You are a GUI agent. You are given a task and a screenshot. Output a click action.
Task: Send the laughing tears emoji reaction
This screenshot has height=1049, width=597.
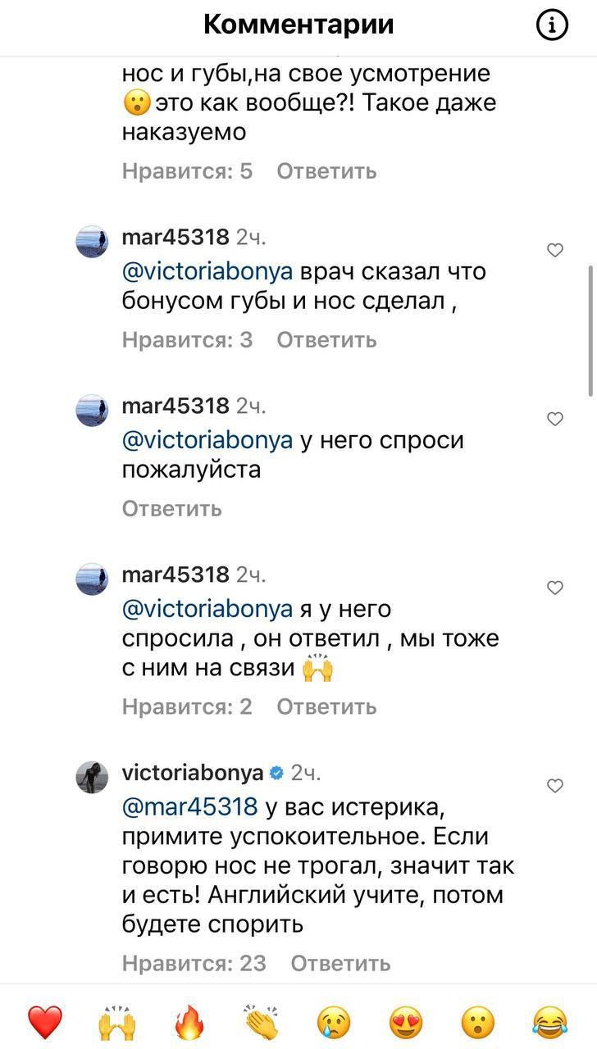coord(550,1021)
